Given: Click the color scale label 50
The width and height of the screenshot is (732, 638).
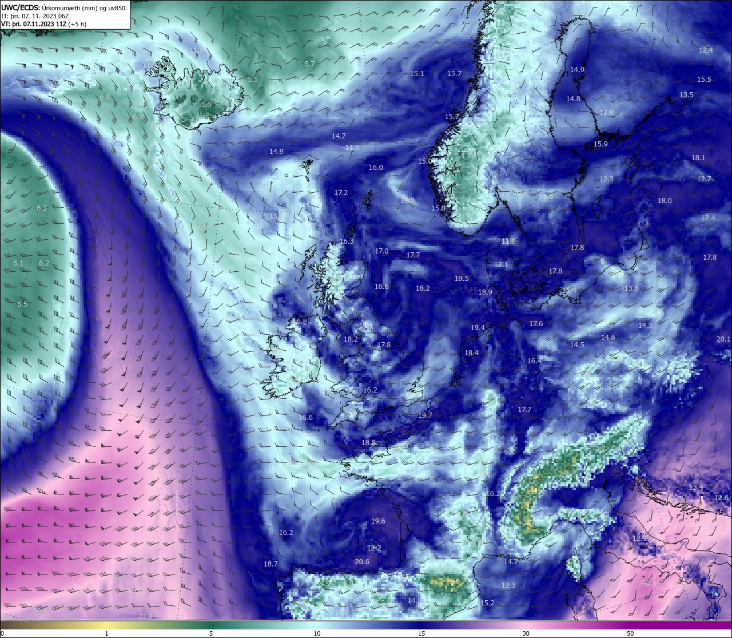Looking at the screenshot, I should (630, 633).
